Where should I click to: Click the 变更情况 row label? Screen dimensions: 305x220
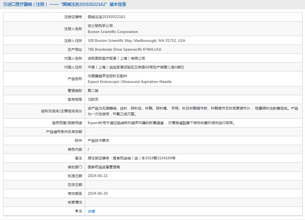(x=75, y=202)
